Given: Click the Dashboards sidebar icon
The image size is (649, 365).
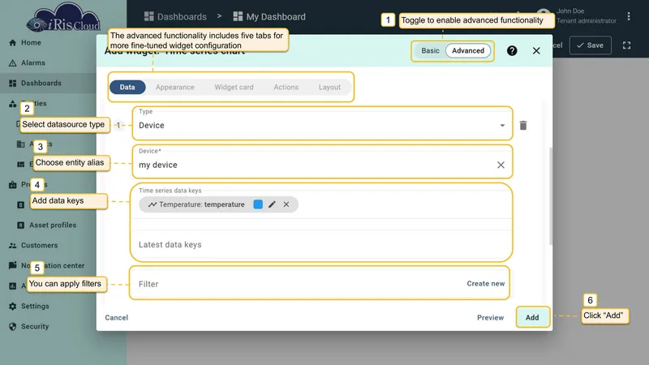Looking at the screenshot, I should click(13, 84).
